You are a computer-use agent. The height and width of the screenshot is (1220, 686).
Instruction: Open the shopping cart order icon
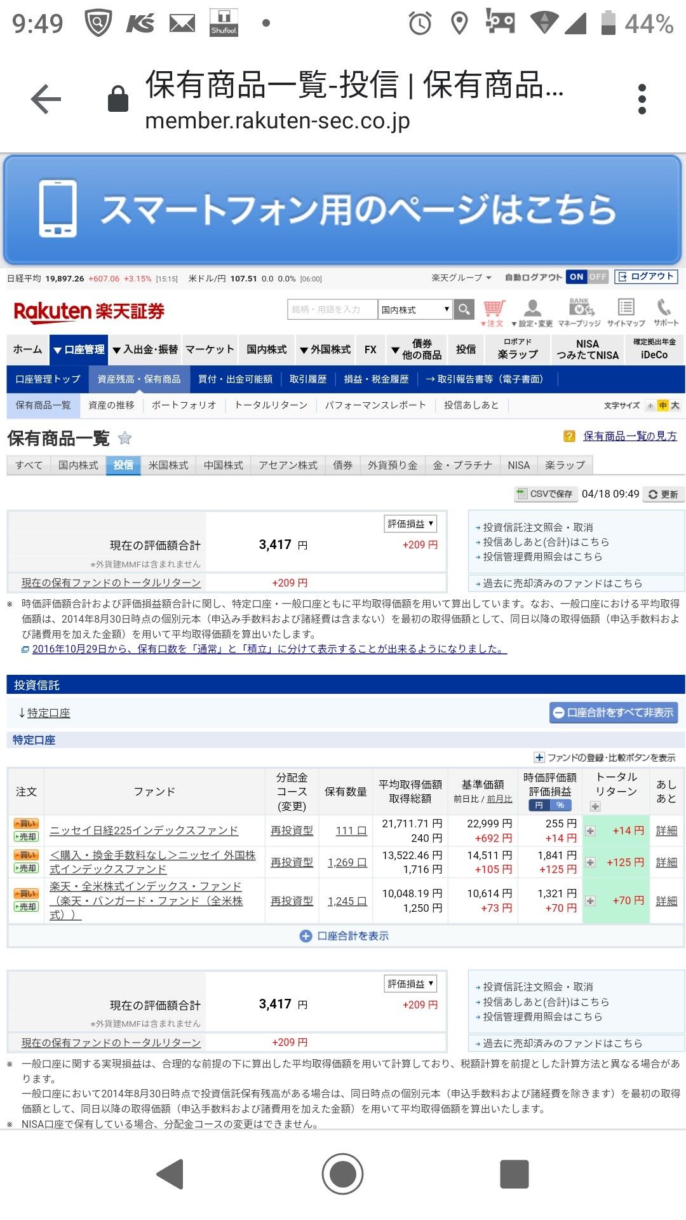click(x=494, y=309)
